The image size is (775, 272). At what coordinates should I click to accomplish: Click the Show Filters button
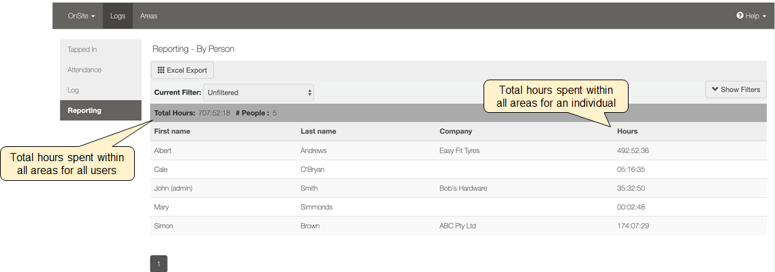pyautogui.click(x=736, y=89)
